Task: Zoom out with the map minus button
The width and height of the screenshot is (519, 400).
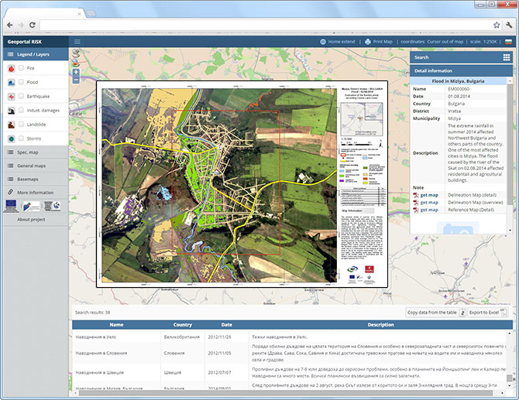Action: click(x=76, y=80)
